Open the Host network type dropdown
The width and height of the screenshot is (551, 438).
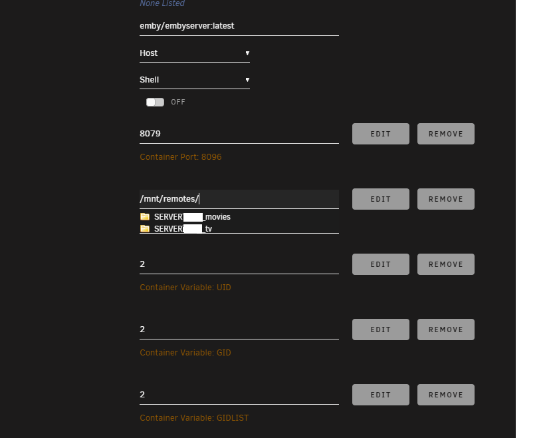[195, 53]
